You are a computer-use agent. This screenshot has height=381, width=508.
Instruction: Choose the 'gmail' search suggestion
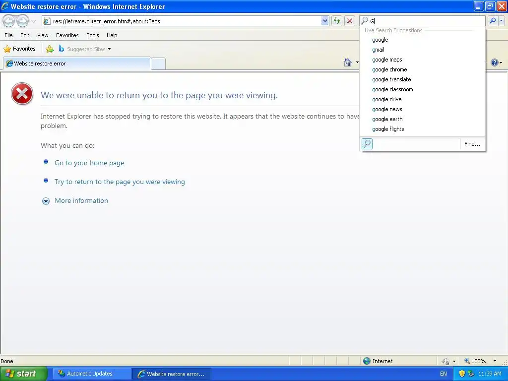pyautogui.click(x=423, y=50)
